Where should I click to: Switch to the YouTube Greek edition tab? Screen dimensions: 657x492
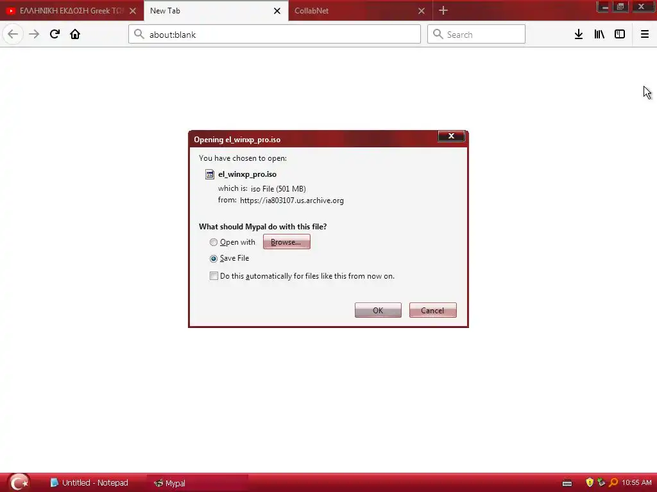[x=71, y=11]
